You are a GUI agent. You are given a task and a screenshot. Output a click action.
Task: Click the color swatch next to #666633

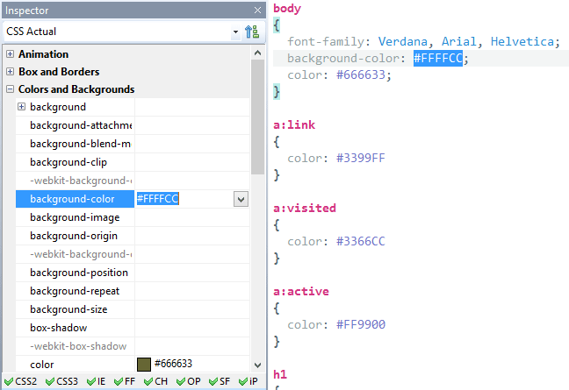[144, 364]
